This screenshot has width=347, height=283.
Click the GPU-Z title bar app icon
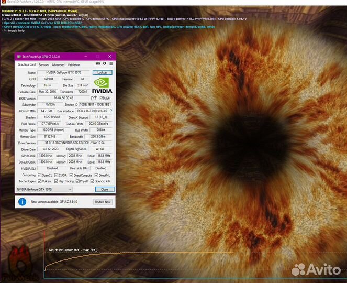pyautogui.click(x=18, y=56)
